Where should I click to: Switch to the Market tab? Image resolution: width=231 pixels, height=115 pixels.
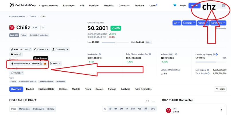(x=30, y=89)
